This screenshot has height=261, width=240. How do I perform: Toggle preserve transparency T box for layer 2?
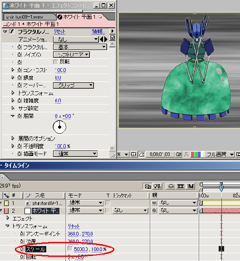[x=108, y=211]
